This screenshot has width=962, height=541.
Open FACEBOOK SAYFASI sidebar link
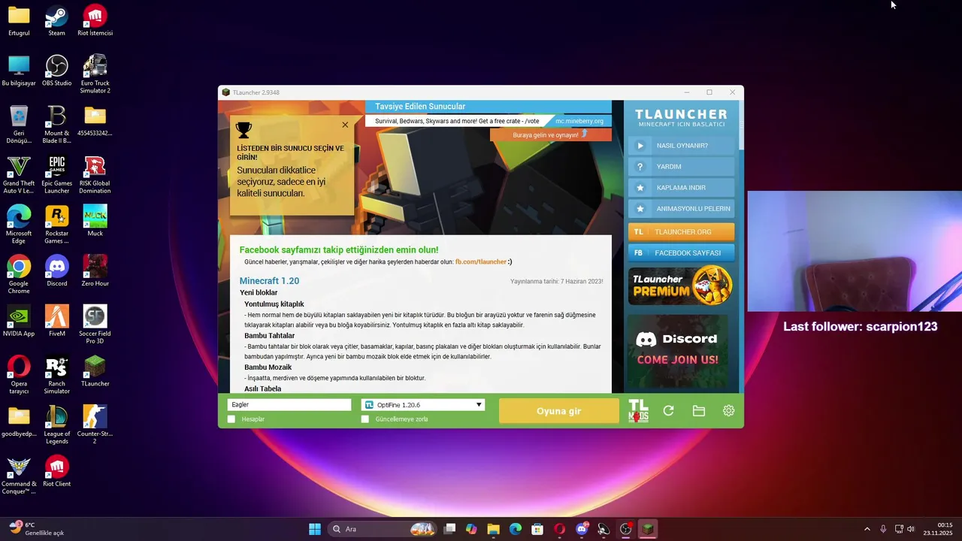click(x=681, y=253)
